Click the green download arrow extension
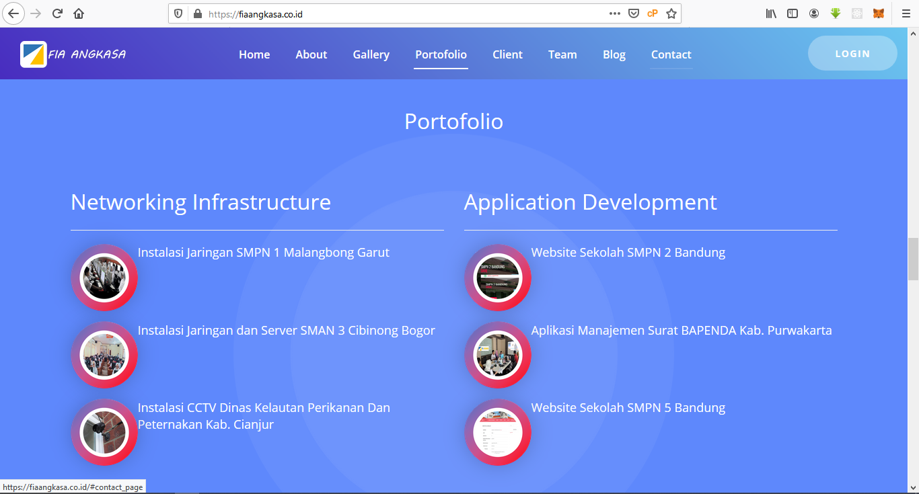Viewport: 919px width, 494px height. 836,13
